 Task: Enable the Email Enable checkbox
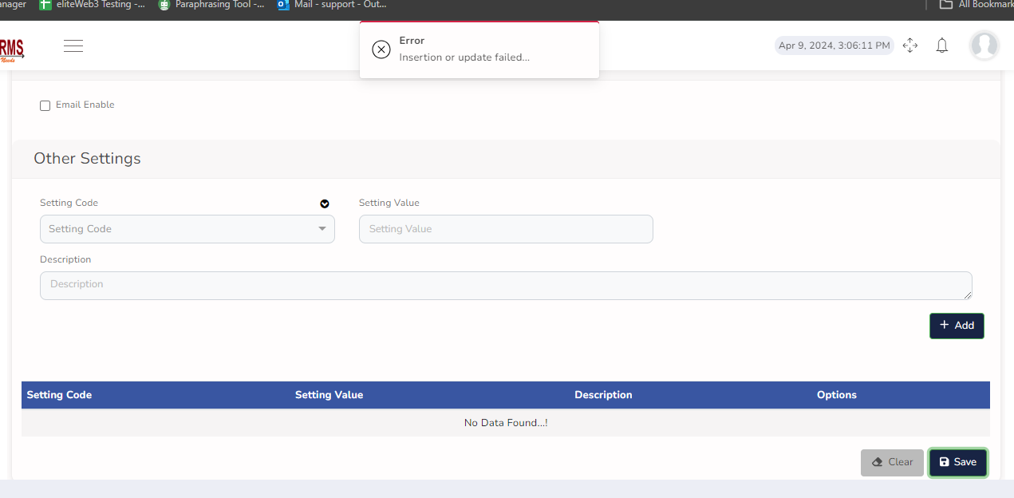(x=45, y=105)
